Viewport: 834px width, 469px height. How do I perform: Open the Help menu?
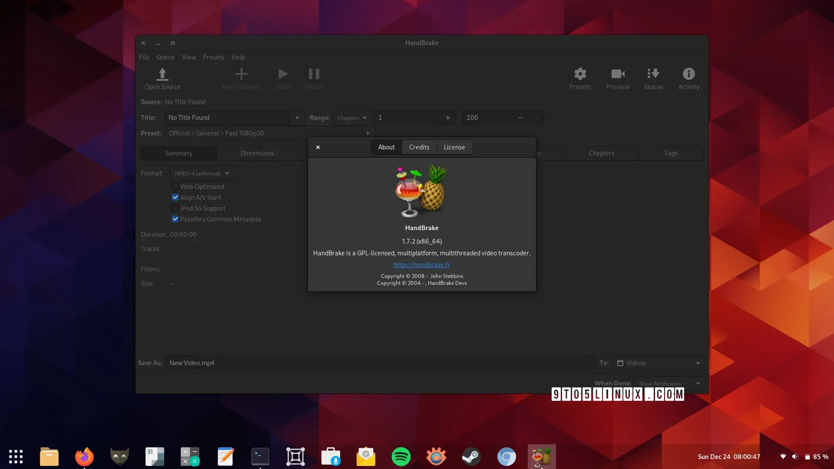coord(238,57)
